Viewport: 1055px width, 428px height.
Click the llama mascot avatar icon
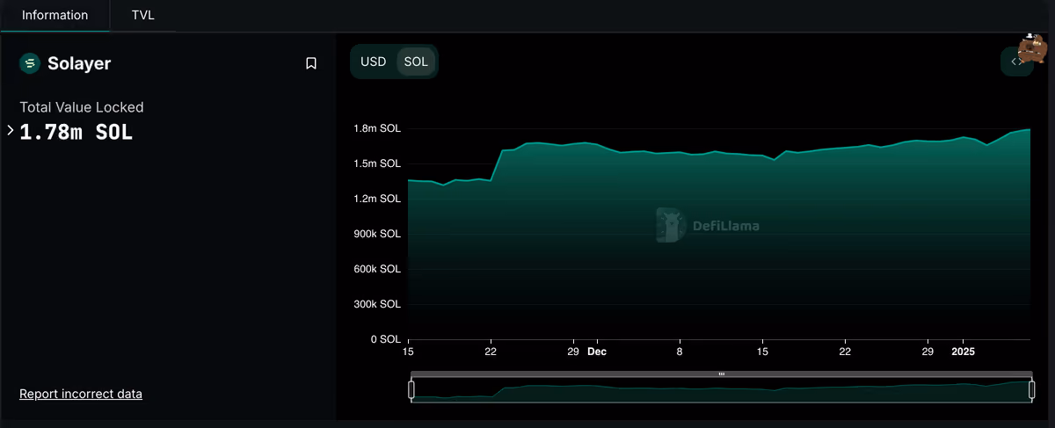coord(1032,48)
